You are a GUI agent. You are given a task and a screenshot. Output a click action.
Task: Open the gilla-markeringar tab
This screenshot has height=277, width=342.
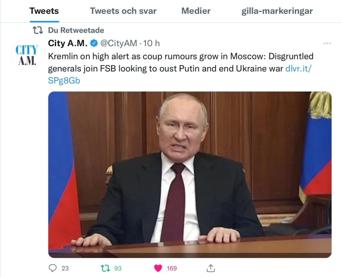(277, 11)
